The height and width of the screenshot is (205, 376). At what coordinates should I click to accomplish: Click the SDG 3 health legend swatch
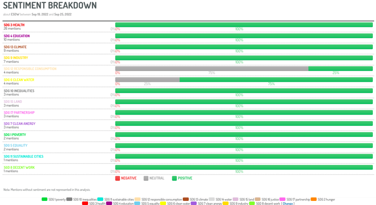pos(85,204)
